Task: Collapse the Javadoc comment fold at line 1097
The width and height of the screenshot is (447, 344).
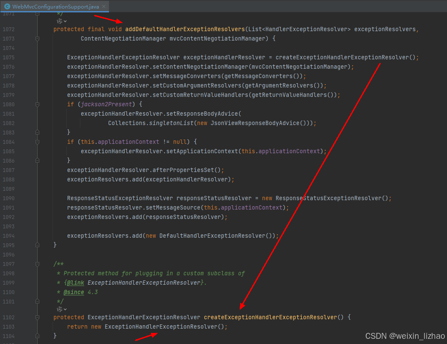Action: [x=37, y=264]
